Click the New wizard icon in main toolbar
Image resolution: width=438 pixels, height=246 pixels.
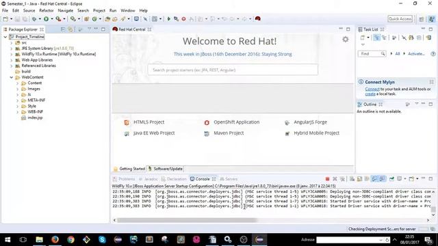click(x=5, y=19)
